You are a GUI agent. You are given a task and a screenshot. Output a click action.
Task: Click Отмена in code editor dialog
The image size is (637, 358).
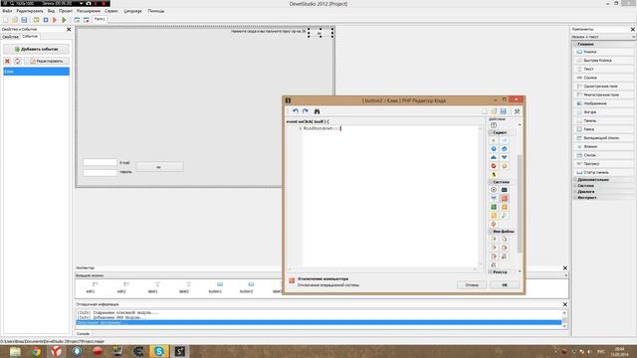point(472,285)
